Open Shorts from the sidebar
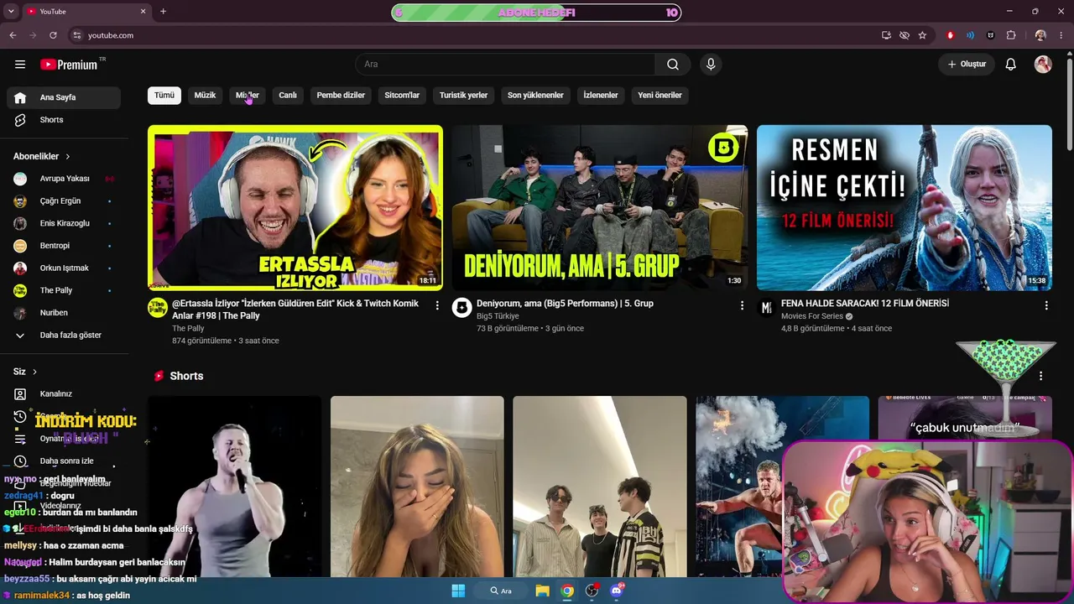The image size is (1074, 604). pyautogui.click(x=64, y=120)
